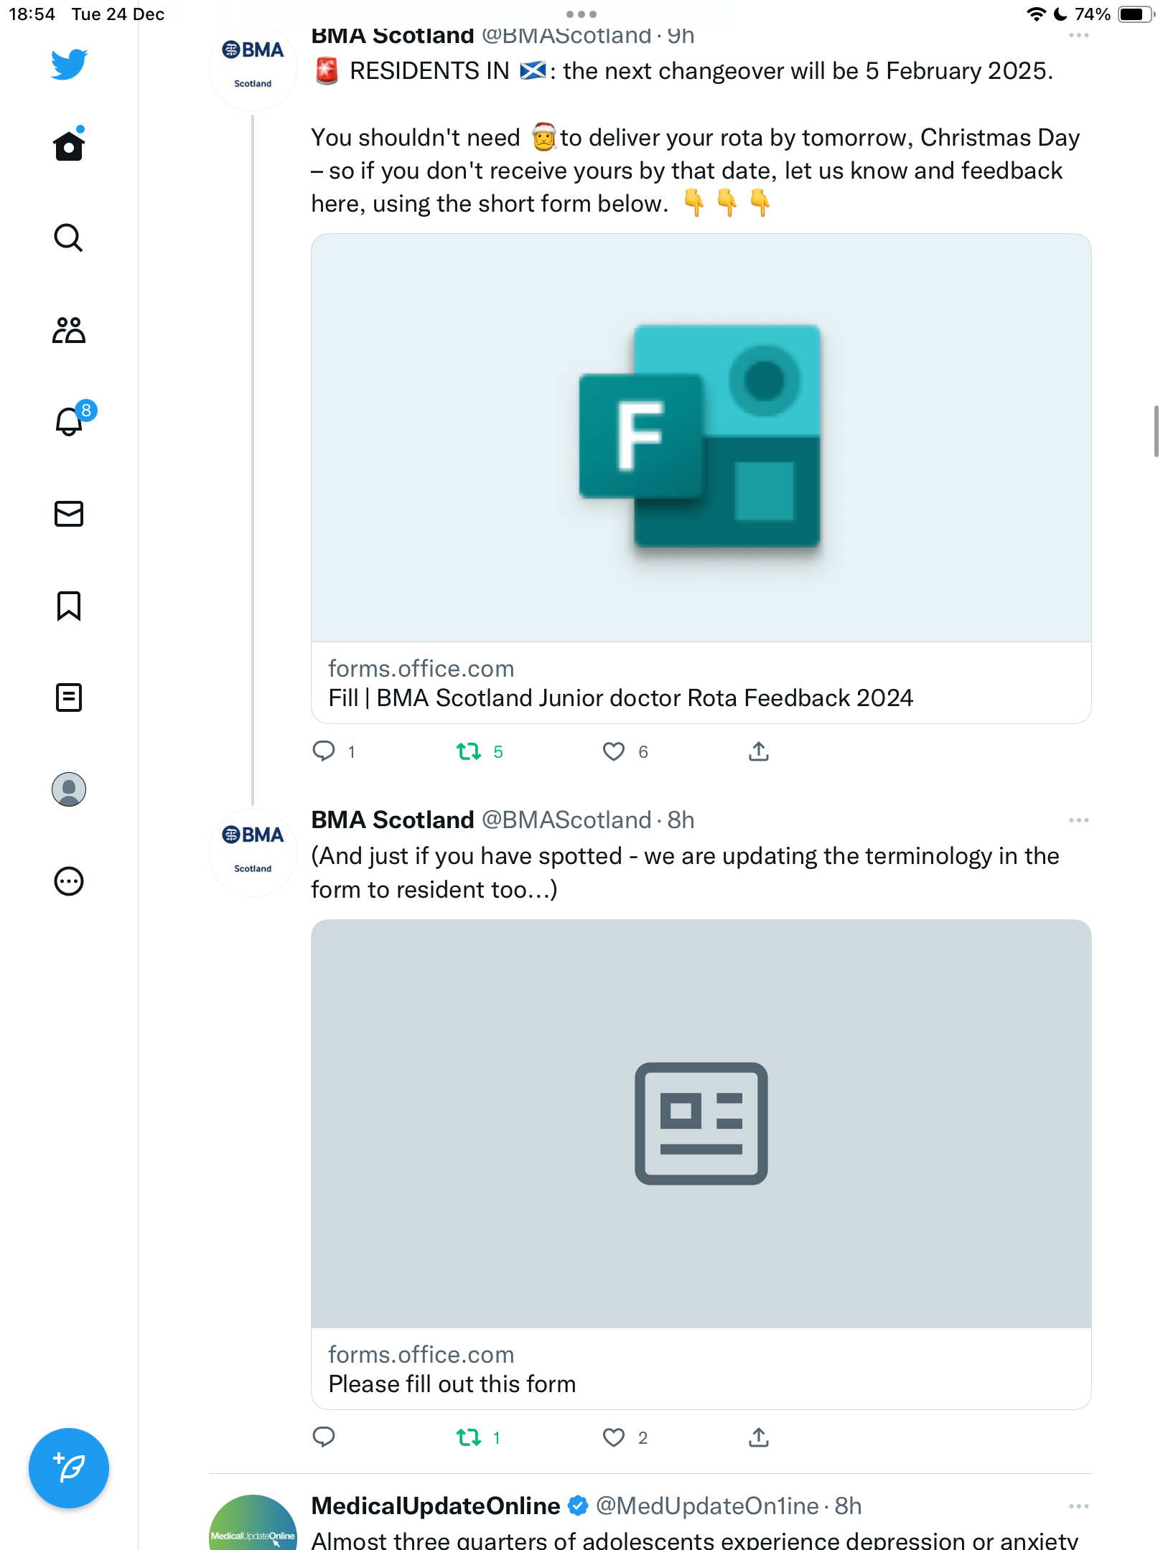Open the Lists icon in sidebar
The width and height of the screenshot is (1163, 1550).
coord(69,697)
